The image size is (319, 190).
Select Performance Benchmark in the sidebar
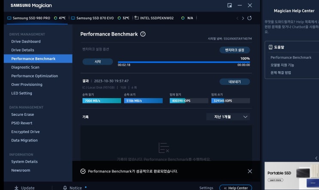pos(38,58)
